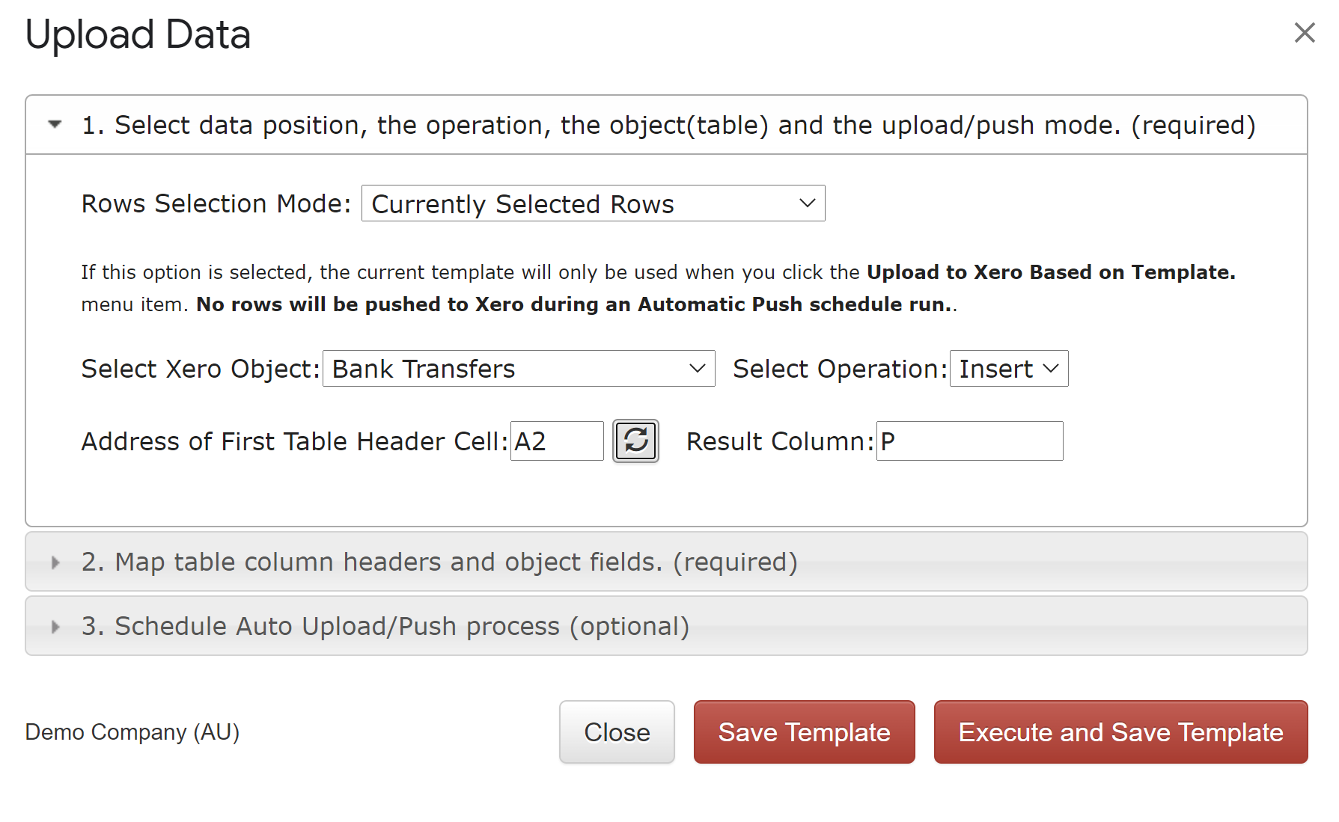
Task: Click the Save Template button
Action: 804,732
